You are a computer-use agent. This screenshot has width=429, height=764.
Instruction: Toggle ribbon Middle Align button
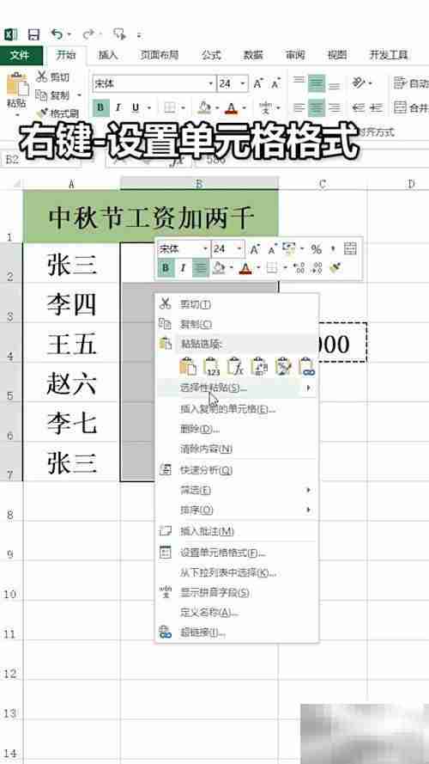click(x=317, y=83)
